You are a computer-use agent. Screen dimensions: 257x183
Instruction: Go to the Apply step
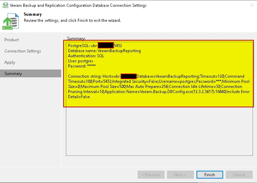click(10, 62)
